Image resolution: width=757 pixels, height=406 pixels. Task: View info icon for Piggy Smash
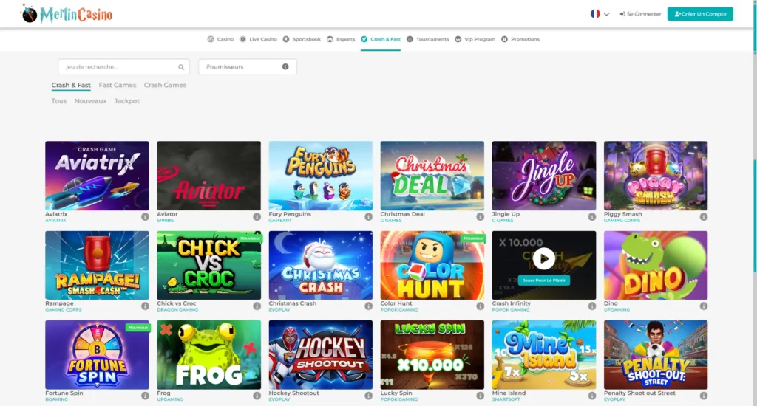[x=704, y=217]
